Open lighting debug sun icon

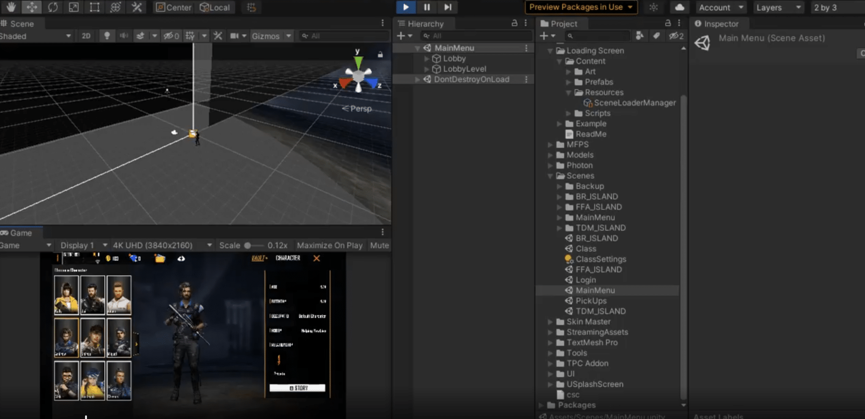pyautogui.click(x=653, y=7)
